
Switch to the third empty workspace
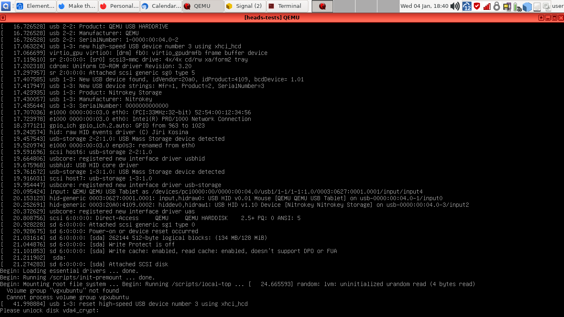[366, 6]
